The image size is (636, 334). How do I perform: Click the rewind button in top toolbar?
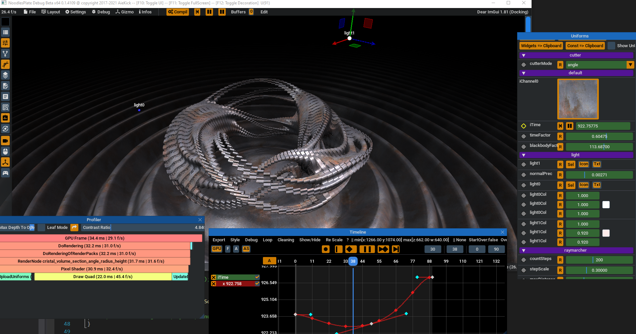pyautogui.click(x=197, y=12)
